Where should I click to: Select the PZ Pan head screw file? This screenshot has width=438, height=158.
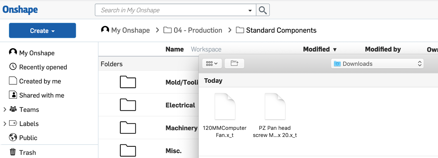[275, 107]
